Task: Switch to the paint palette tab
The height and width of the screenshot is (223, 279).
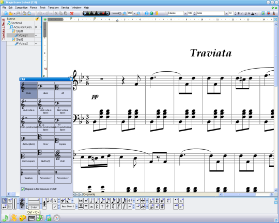Action: pos(23,218)
